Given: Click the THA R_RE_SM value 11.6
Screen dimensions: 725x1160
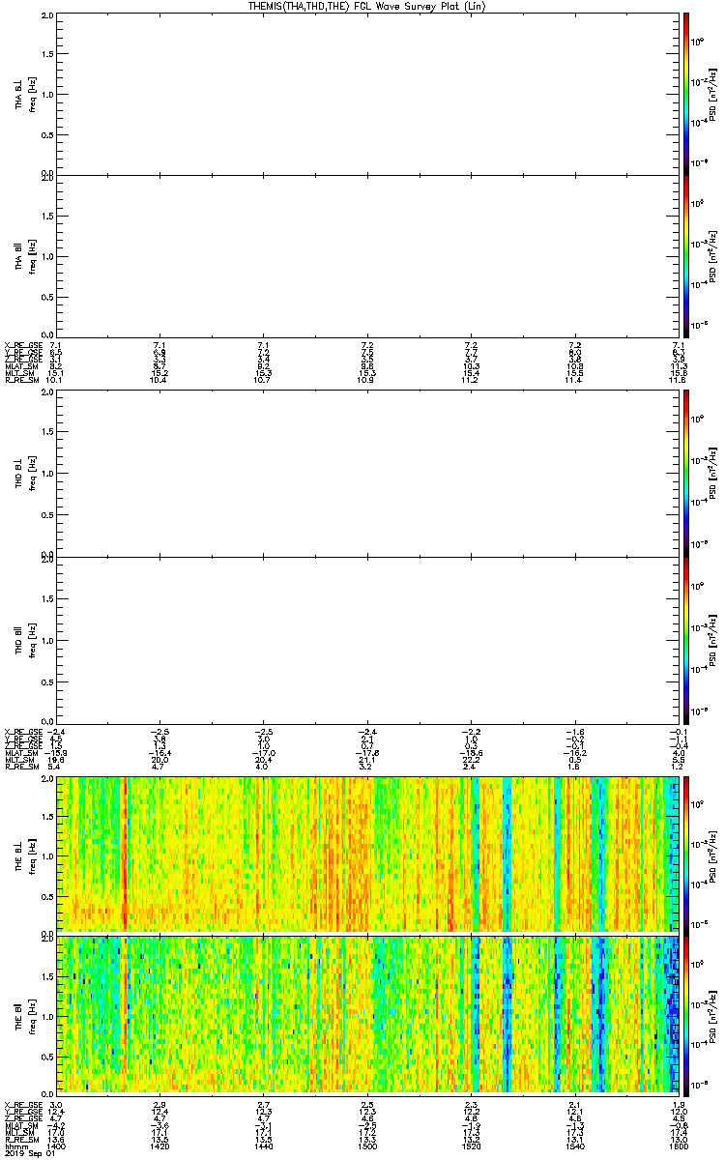Looking at the screenshot, I should pyautogui.click(x=679, y=380).
